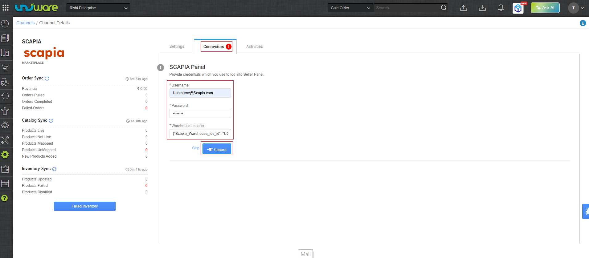Click the SCAPIA Panel warning icon
Screen dimensions: 589x258
pyautogui.click(x=161, y=67)
